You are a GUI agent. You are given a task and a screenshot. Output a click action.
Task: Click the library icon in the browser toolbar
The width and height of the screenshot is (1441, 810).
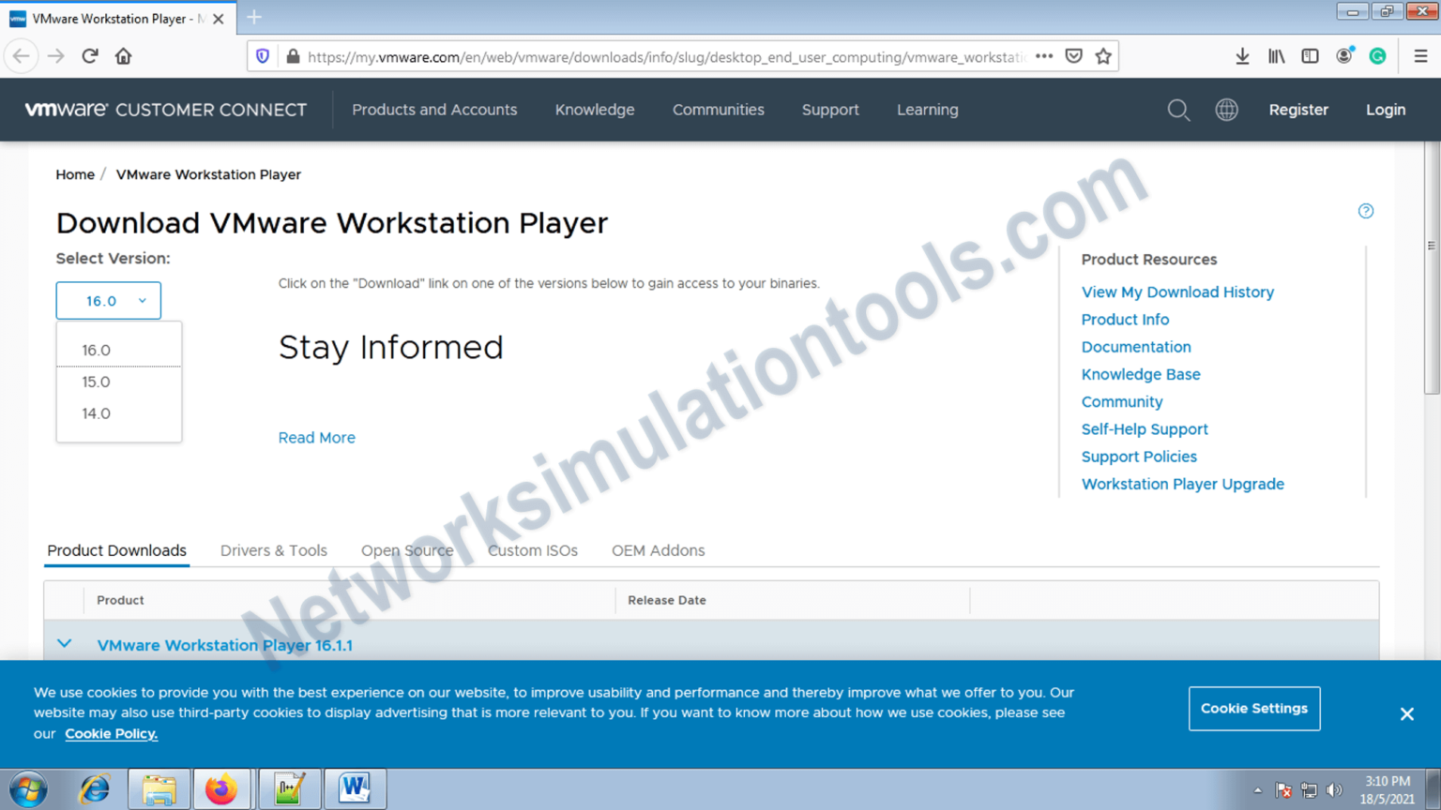pos(1276,56)
